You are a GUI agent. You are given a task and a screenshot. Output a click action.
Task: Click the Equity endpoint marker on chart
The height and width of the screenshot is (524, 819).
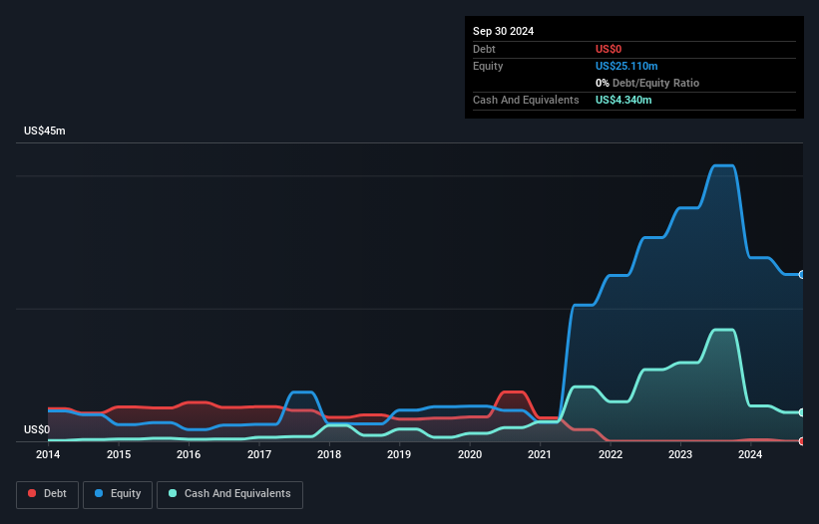802,275
